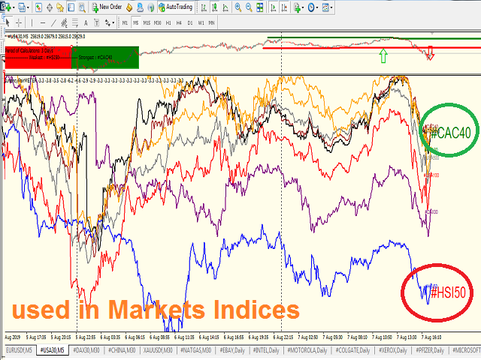Click the globe signals icon
This screenshot has height=360, width=481.
coord(151,7)
